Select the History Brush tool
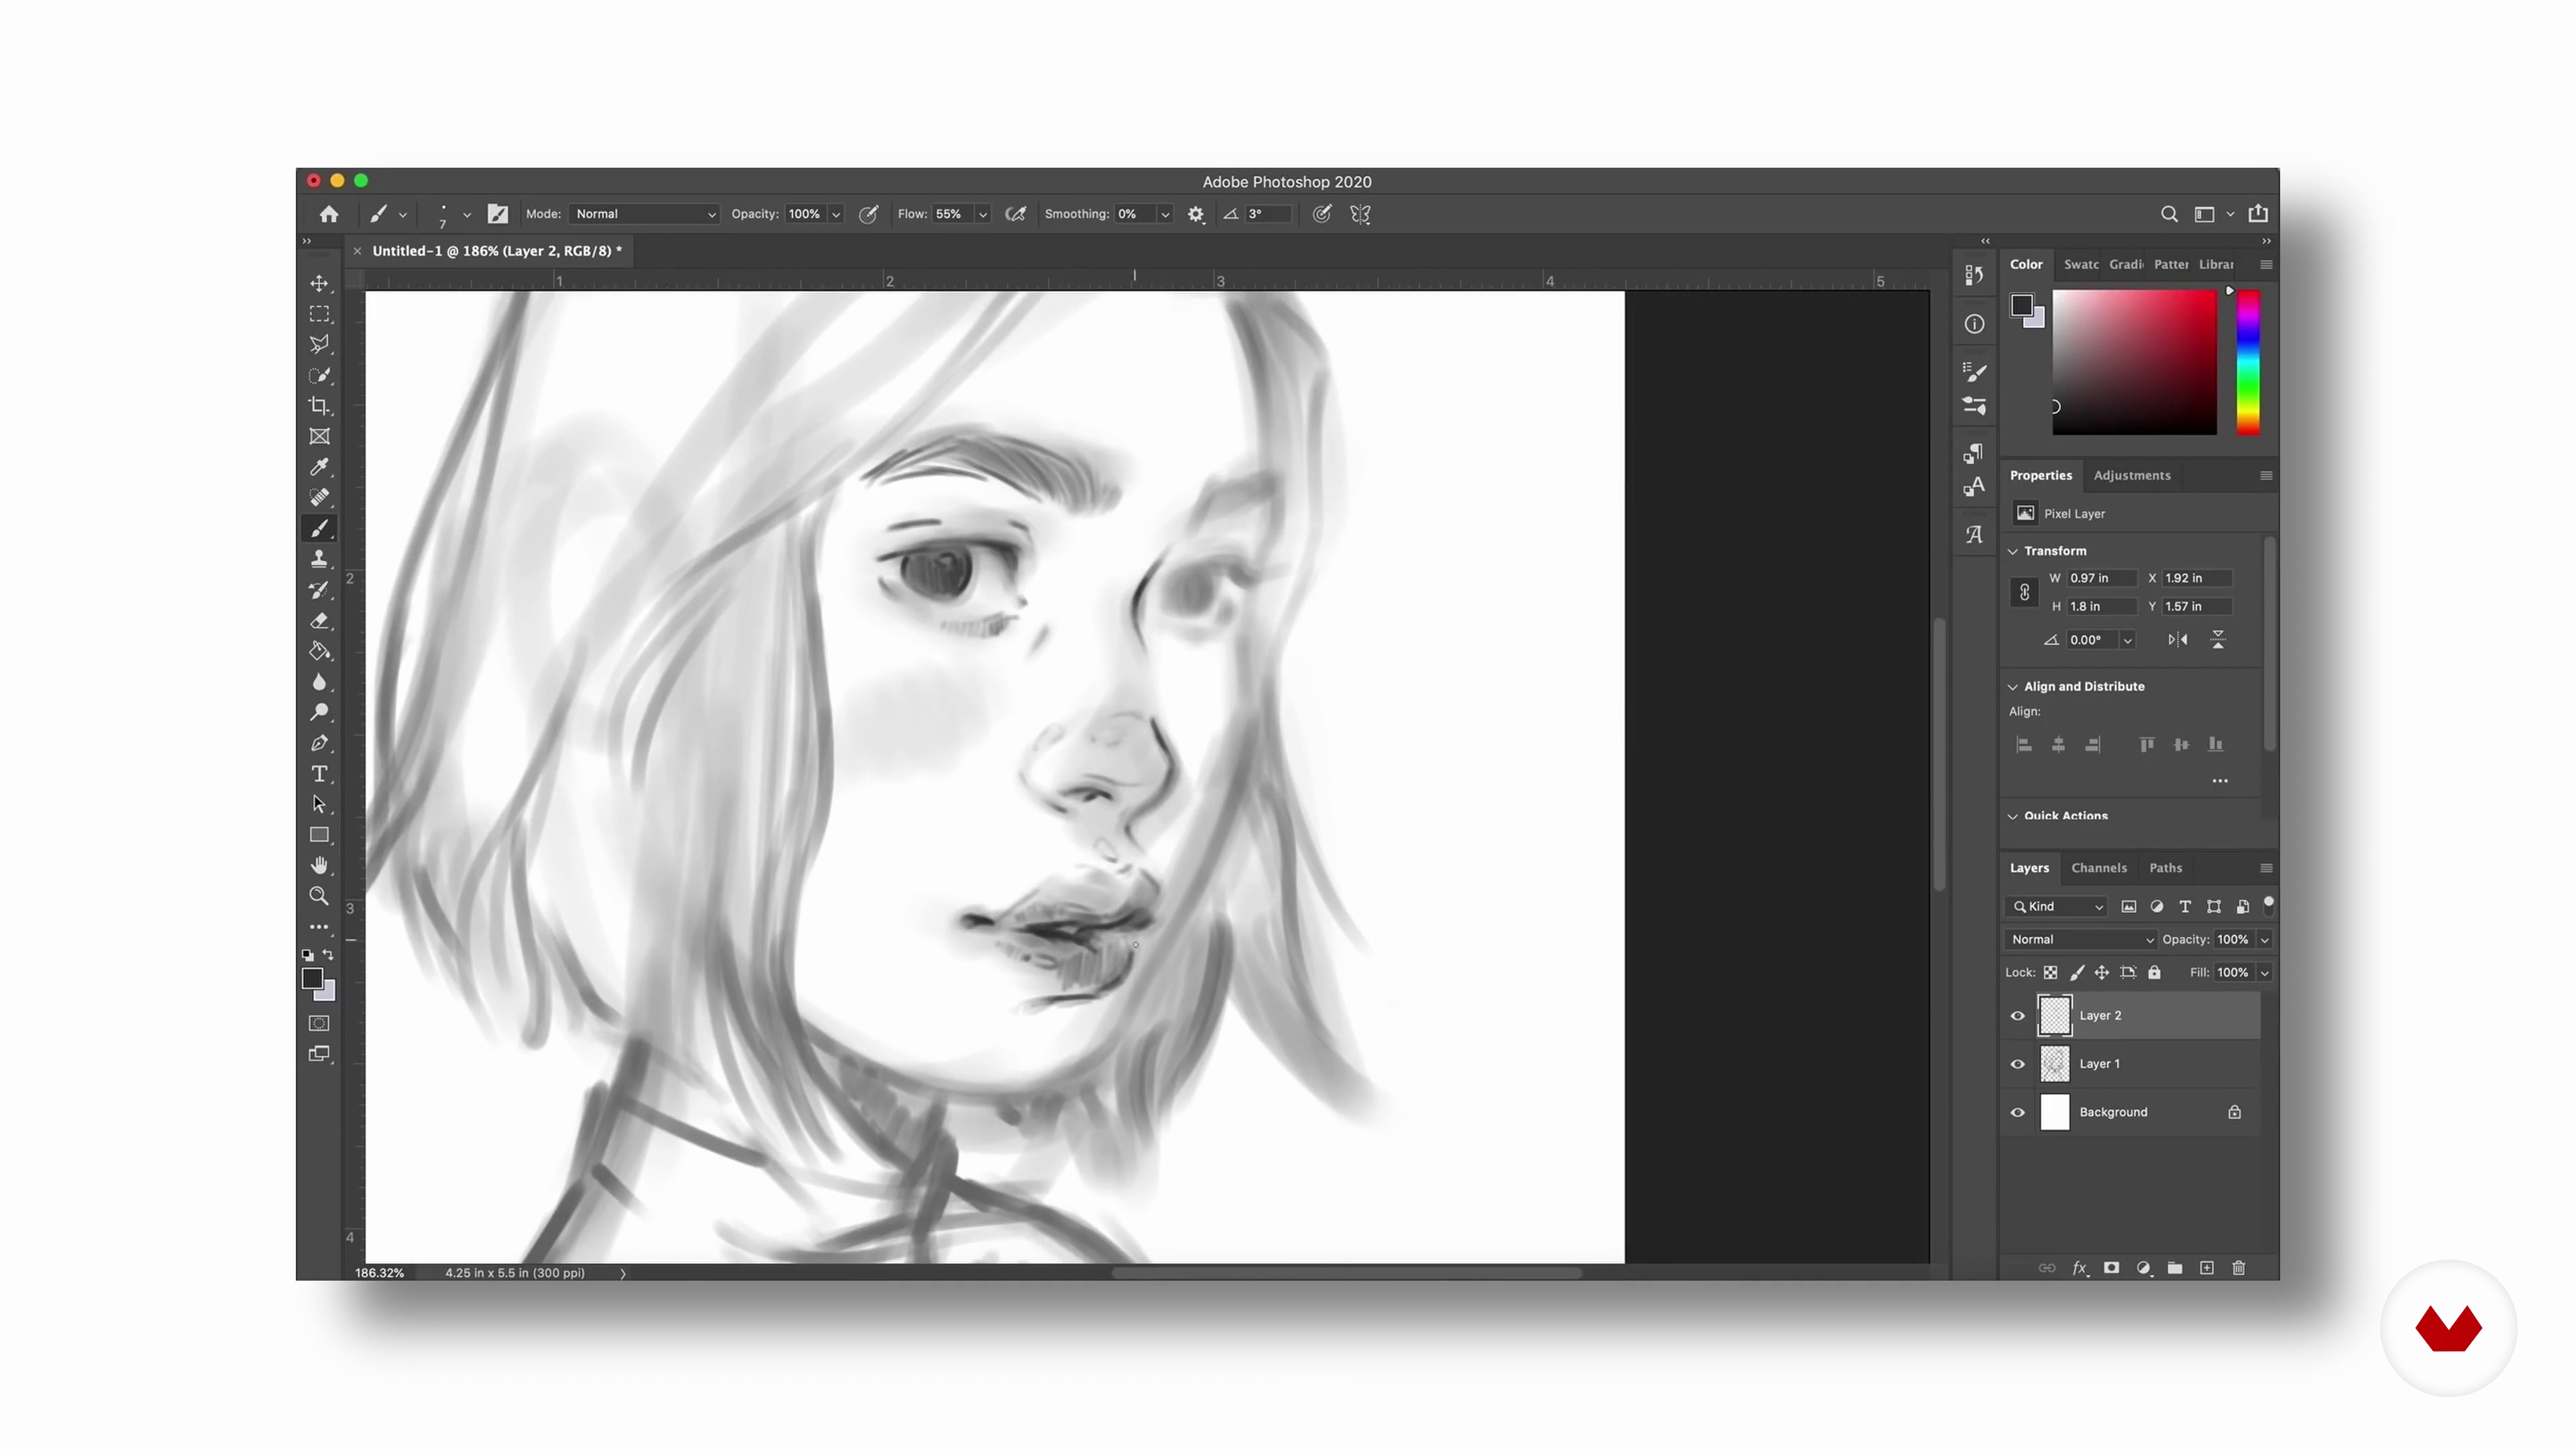This screenshot has width=2576, height=1449. [319, 590]
